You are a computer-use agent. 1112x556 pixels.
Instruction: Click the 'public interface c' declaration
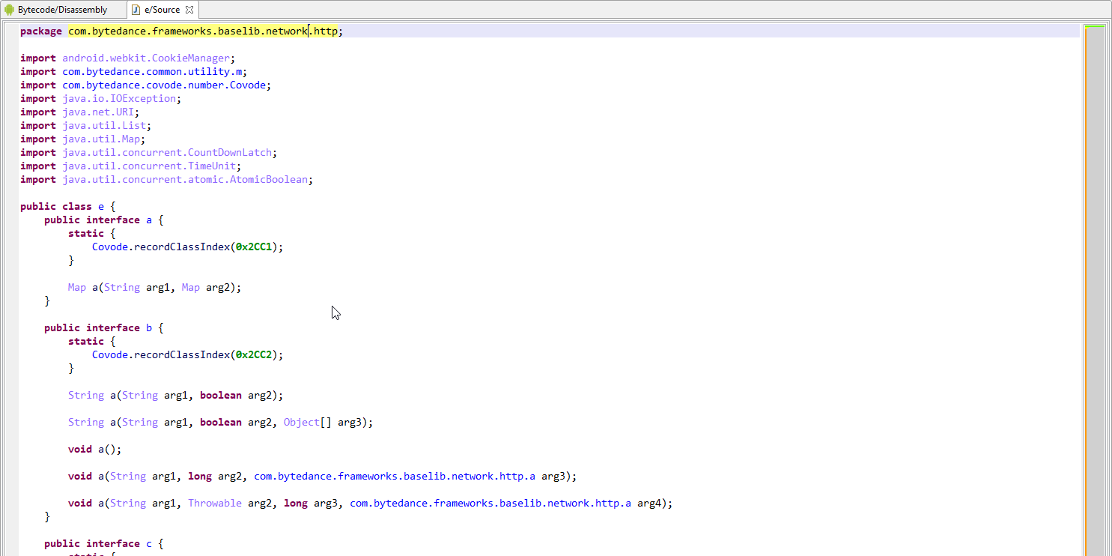[98, 543]
